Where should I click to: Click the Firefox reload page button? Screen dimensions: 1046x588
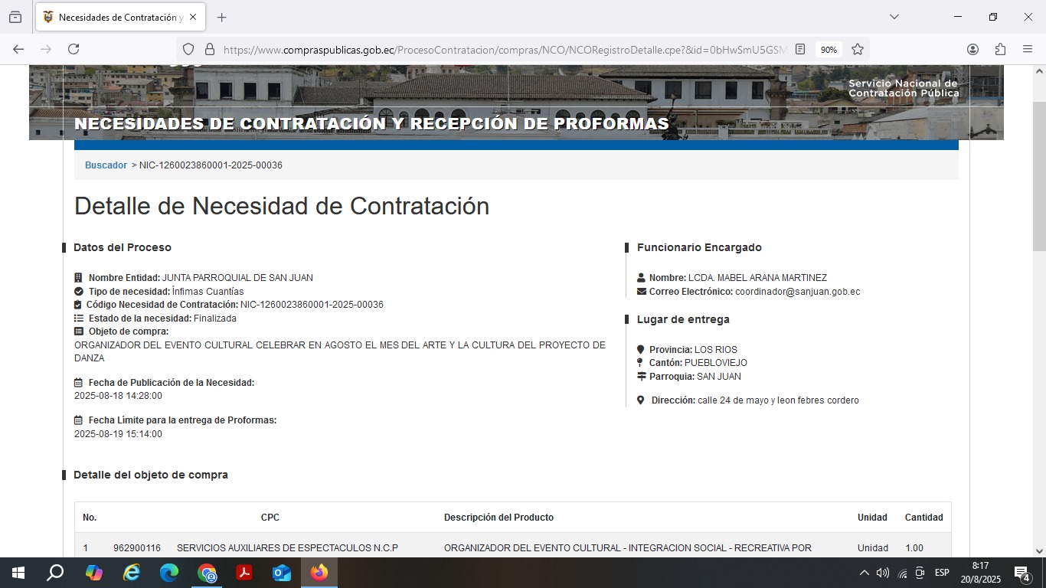(x=74, y=49)
